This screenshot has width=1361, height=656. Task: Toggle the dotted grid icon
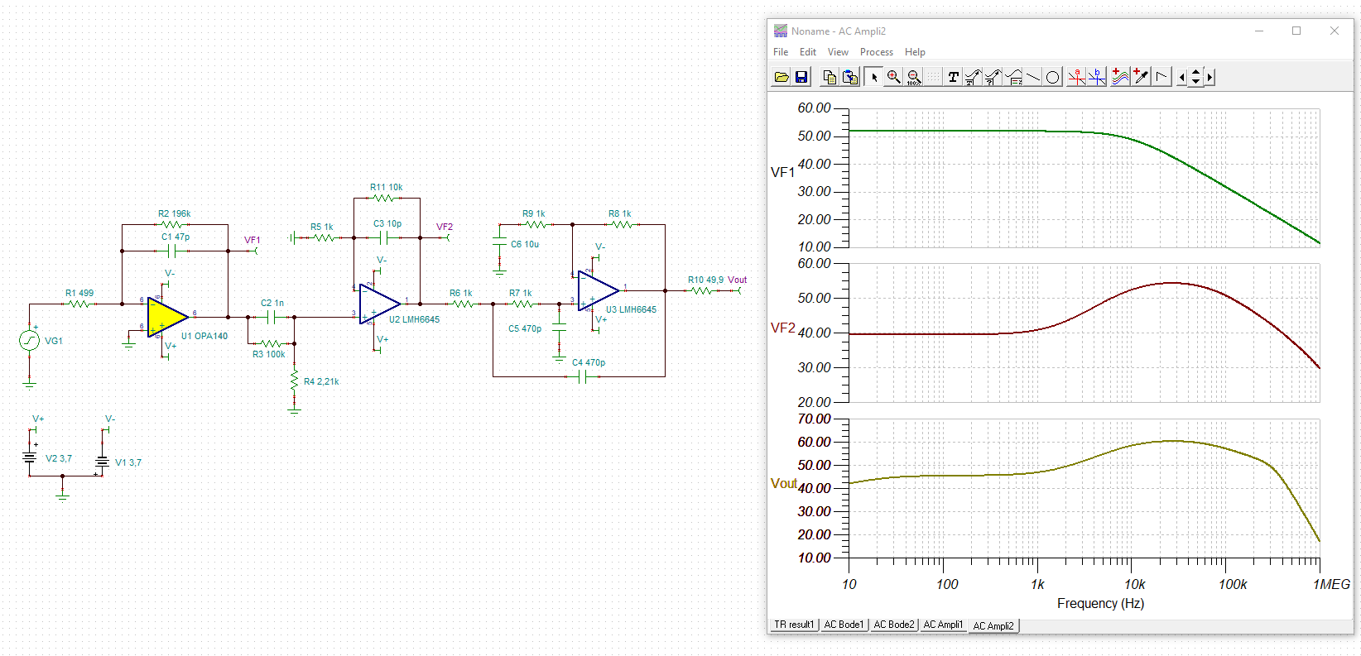pos(934,77)
